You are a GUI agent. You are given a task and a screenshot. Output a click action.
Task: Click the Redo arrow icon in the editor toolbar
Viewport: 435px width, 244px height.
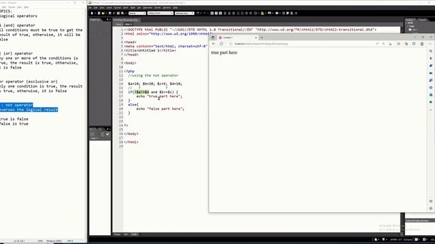(205, 13)
